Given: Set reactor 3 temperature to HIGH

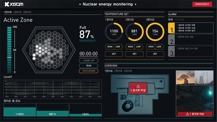Looking at the screenshot, I should click(x=151, y=47).
